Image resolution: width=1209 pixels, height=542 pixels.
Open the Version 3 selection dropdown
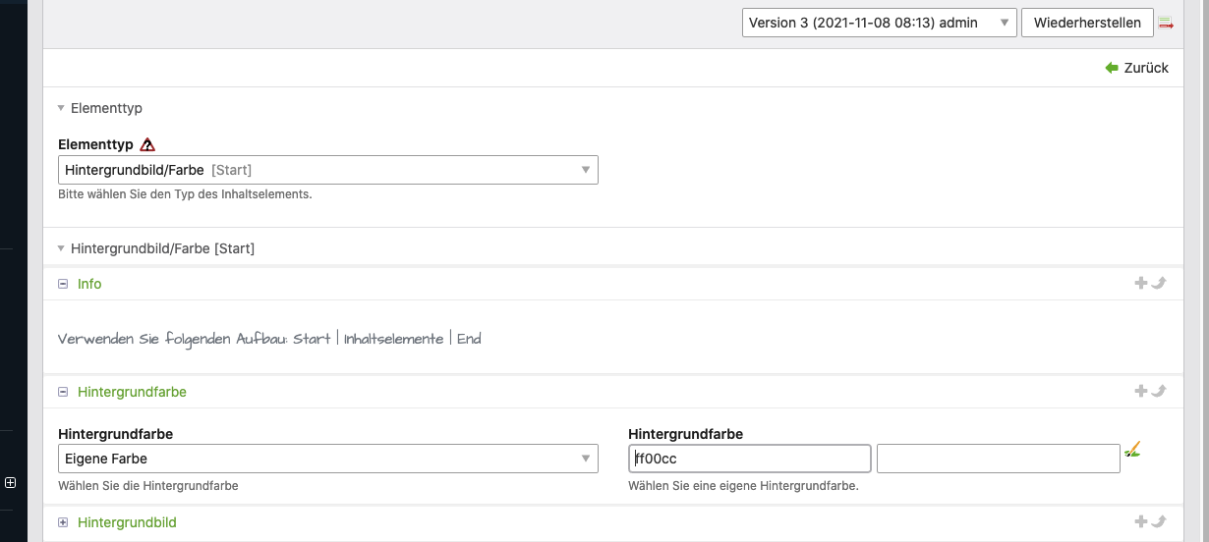click(x=880, y=23)
